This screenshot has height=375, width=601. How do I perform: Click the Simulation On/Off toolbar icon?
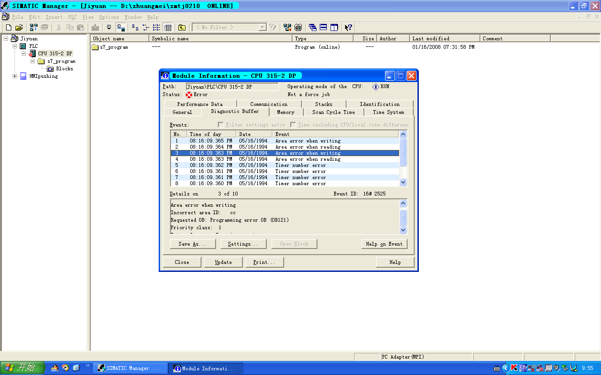[x=298, y=28]
